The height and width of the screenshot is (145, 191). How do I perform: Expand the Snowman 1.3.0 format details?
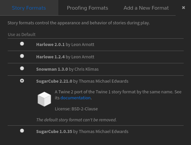tap(67, 69)
